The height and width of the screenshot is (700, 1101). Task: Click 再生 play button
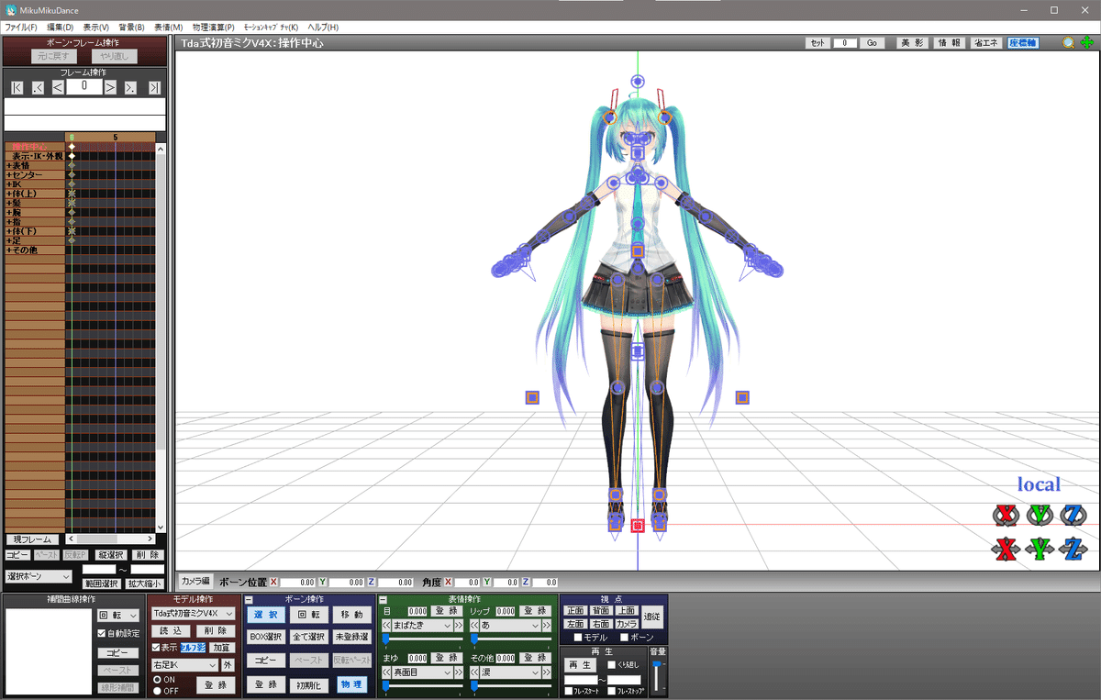pyautogui.click(x=580, y=664)
